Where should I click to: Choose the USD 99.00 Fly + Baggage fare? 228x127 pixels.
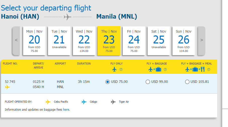[x=148, y=82]
